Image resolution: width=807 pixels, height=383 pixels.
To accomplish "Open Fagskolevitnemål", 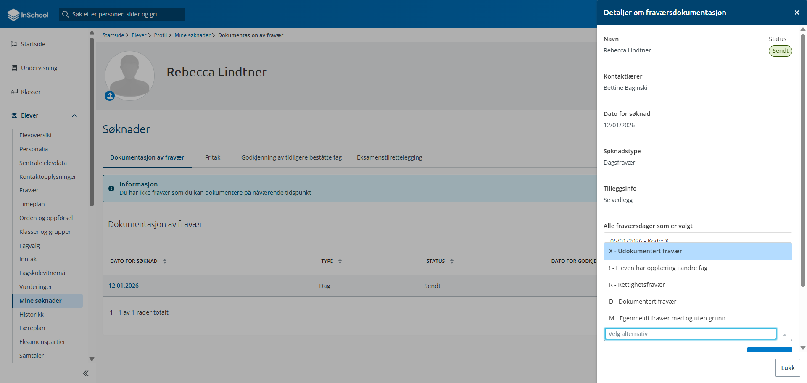I will pos(43,273).
